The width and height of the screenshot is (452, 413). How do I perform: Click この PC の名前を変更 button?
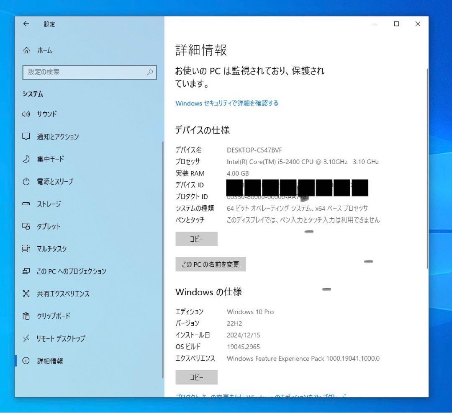[211, 264]
